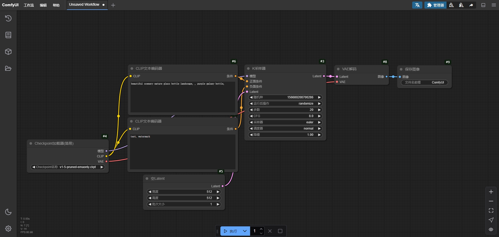Viewport: 499px width, 237px height.
Task: Collapse the lower CLIP文本编码器 node dot
Action: 131,121
